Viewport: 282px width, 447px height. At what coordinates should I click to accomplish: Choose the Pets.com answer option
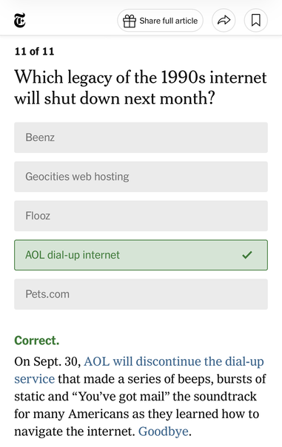pyautogui.click(x=141, y=294)
